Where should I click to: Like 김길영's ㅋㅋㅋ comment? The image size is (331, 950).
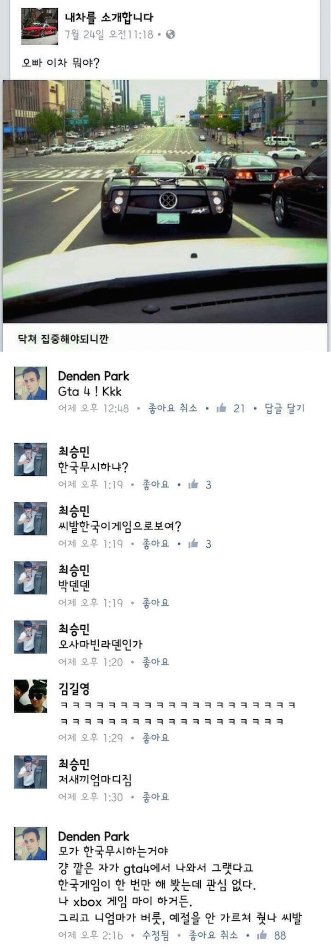156,738
